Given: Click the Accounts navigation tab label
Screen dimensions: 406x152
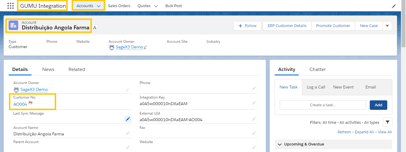Looking at the screenshot, I should coord(85,6).
